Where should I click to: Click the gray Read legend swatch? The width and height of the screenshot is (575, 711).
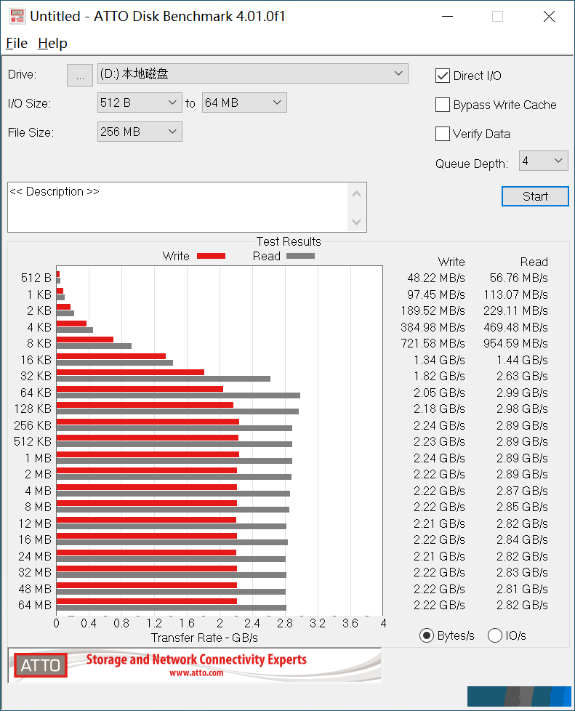[x=300, y=256]
